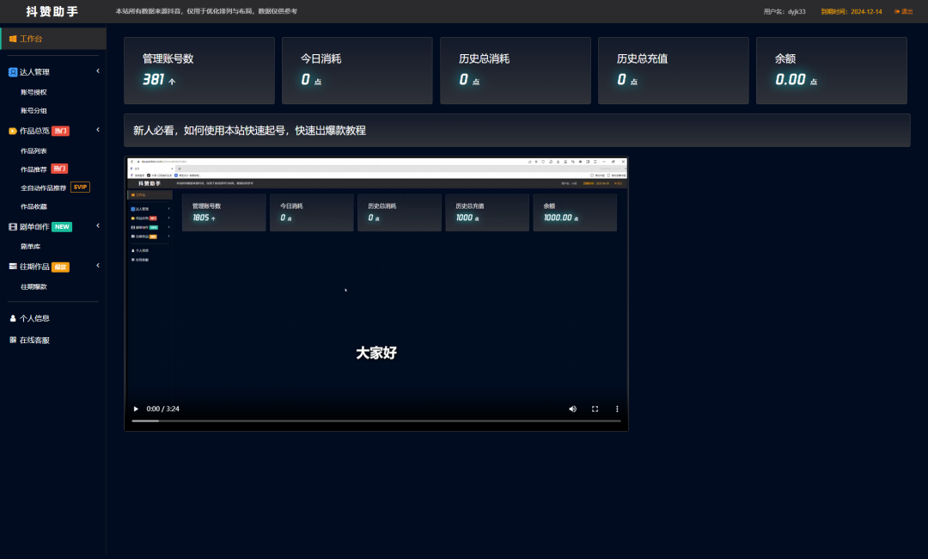Click the NEW badge beside 剧单创作

point(62,227)
